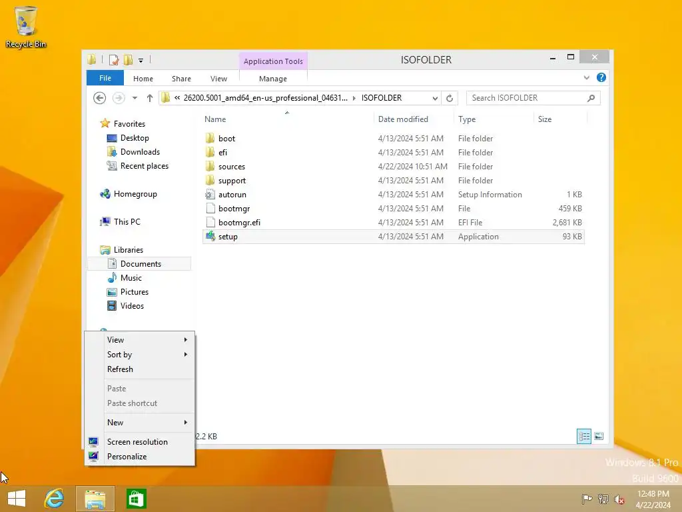Screen dimensions: 682x512
Task: Select the bootmgr.efi file icon
Action: click(x=210, y=222)
